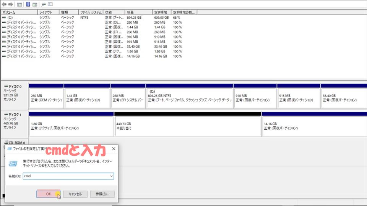Click the 915 MB capacity cell in the volume list
This screenshot has width=367, height=206.
point(132,42)
